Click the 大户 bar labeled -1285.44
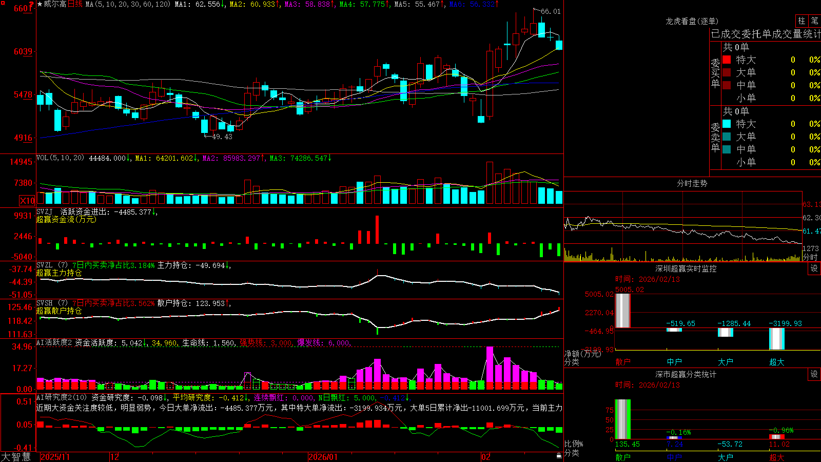 [x=726, y=332]
